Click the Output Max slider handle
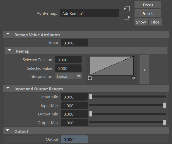The image size is (172, 144). pos(164,123)
